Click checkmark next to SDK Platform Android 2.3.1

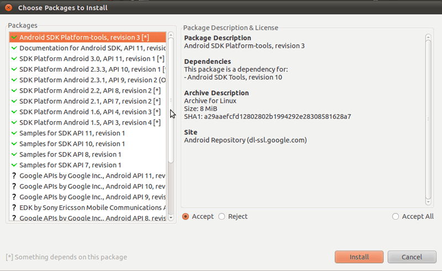click(14, 80)
